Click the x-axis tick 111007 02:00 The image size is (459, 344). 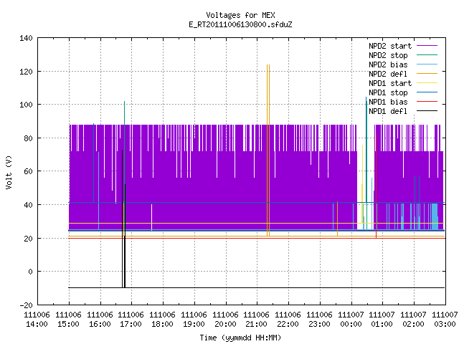point(413,320)
